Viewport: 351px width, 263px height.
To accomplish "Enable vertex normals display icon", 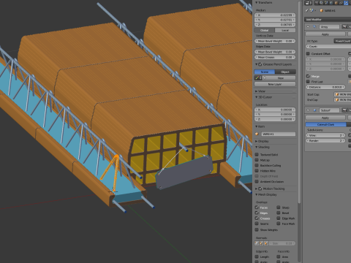I will click(257, 243).
